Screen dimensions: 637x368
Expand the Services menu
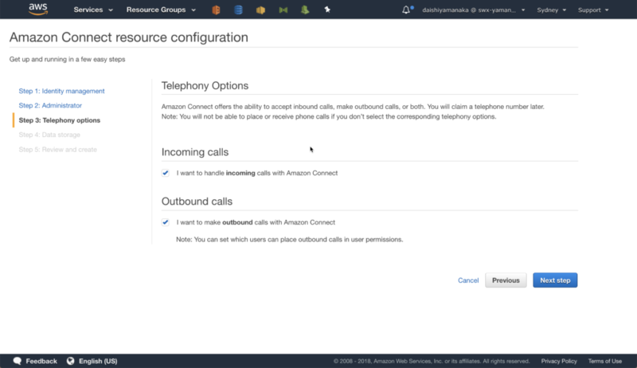(x=93, y=10)
